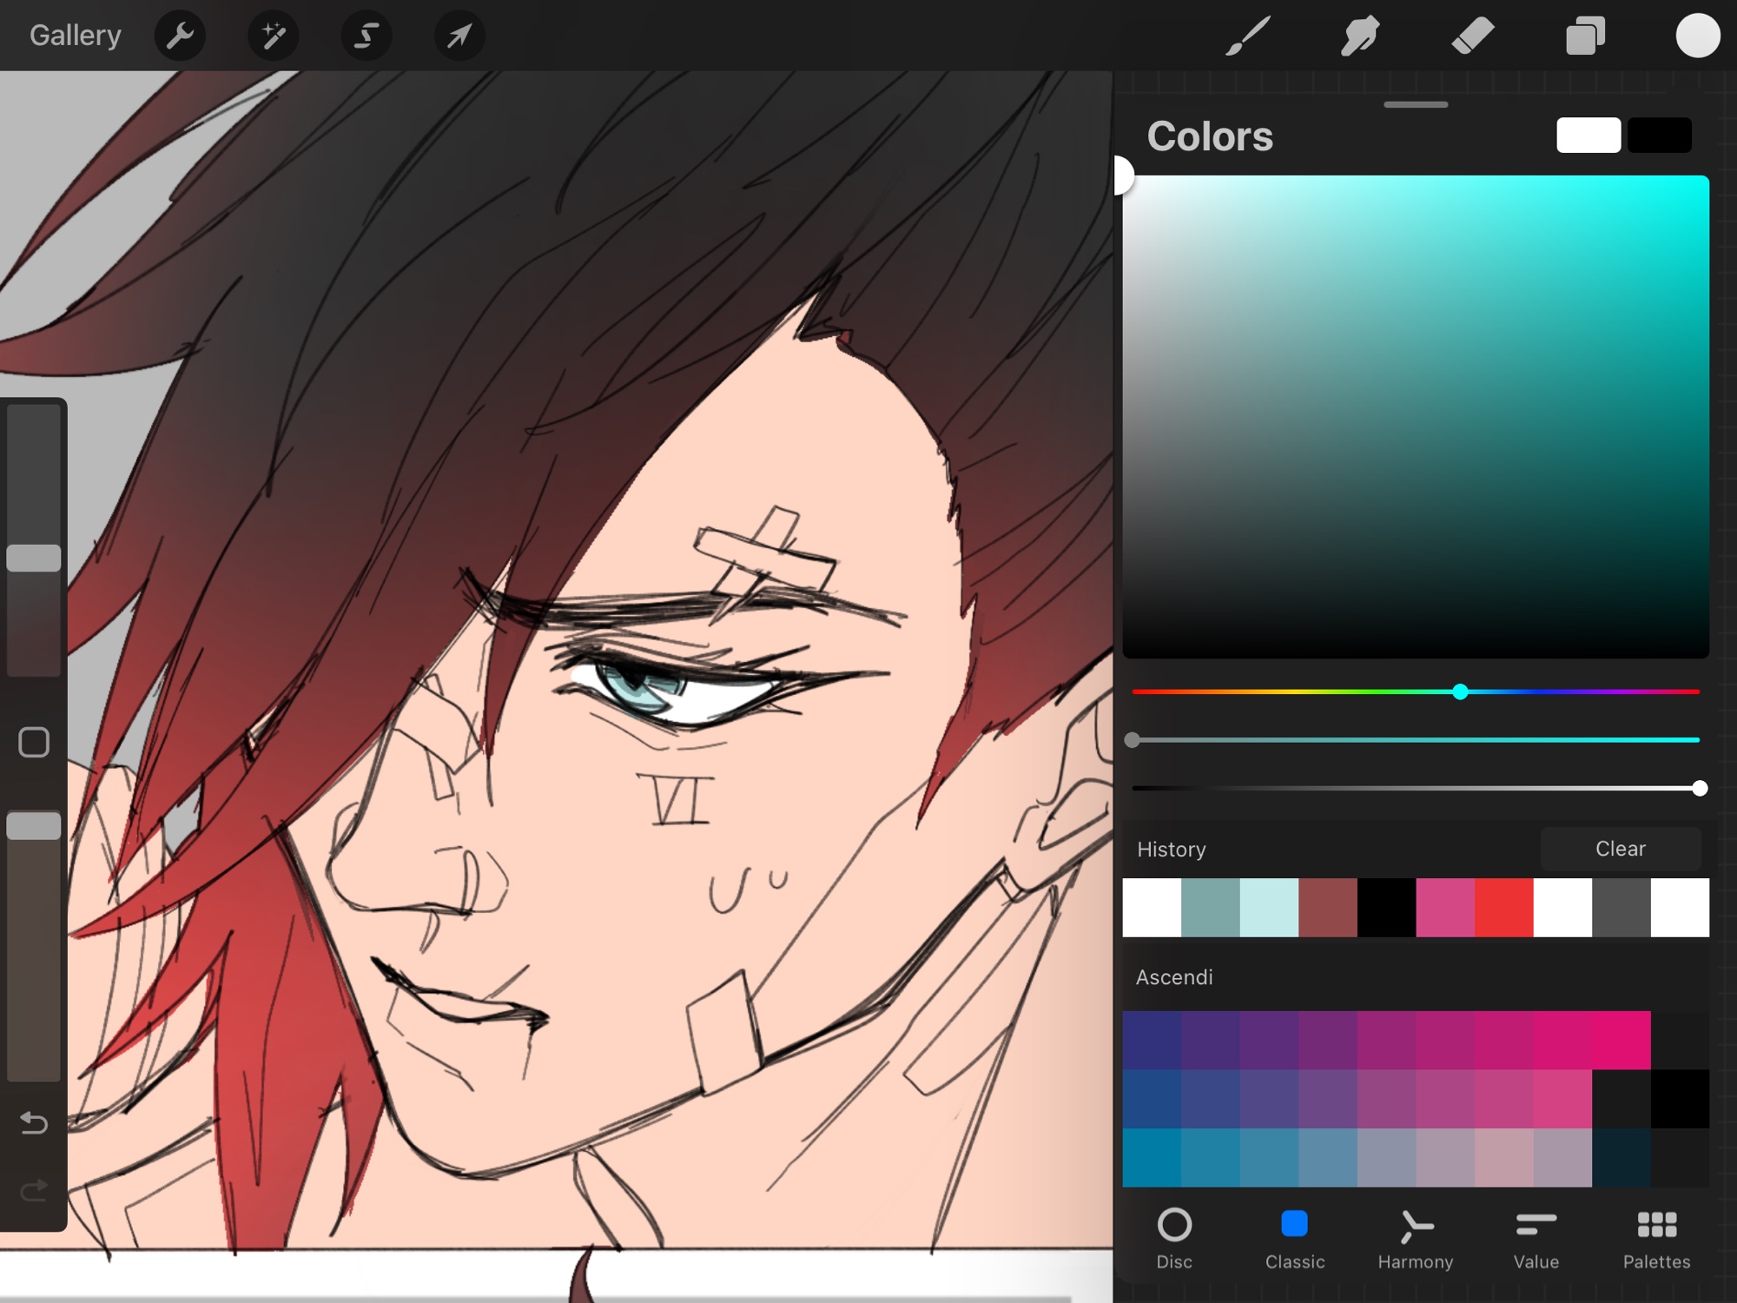Tap the square modify button in sidebar
This screenshot has height=1303, width=1737.
pos(34,742)
